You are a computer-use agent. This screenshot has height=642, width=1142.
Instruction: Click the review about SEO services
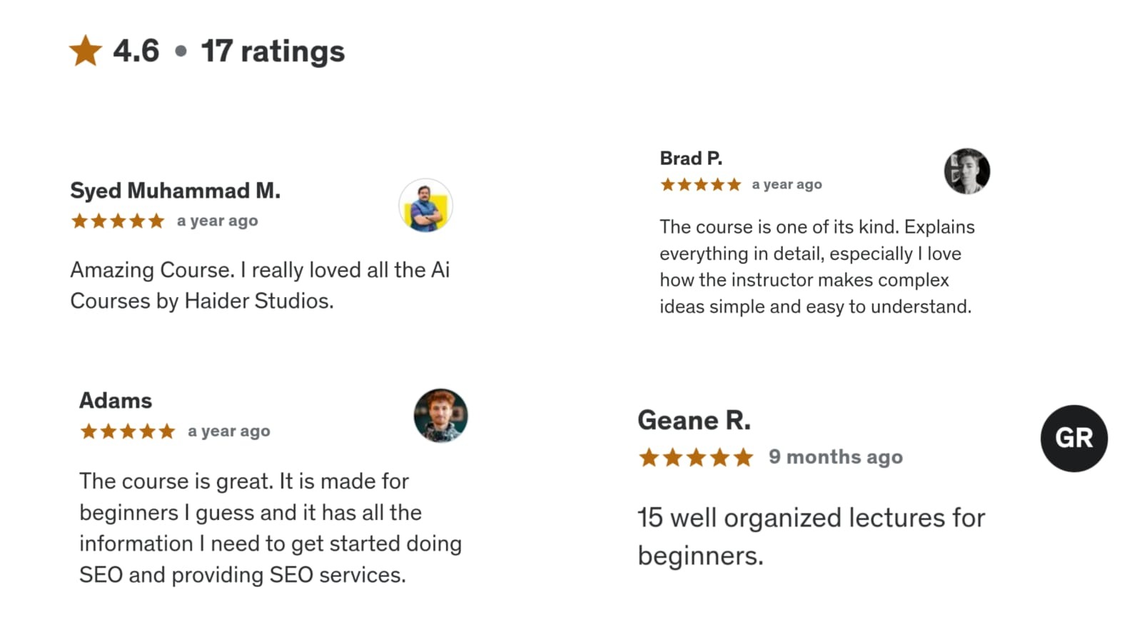point(270,528)
